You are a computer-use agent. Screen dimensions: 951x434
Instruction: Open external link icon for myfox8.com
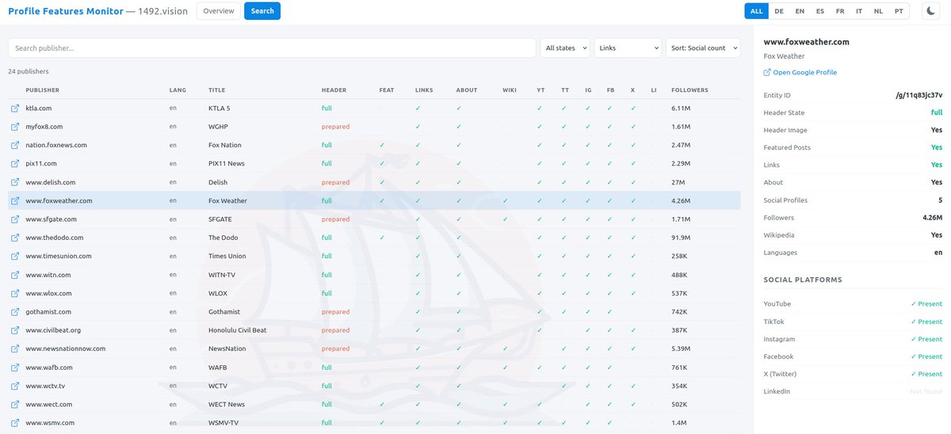click(x=15, y=127)
